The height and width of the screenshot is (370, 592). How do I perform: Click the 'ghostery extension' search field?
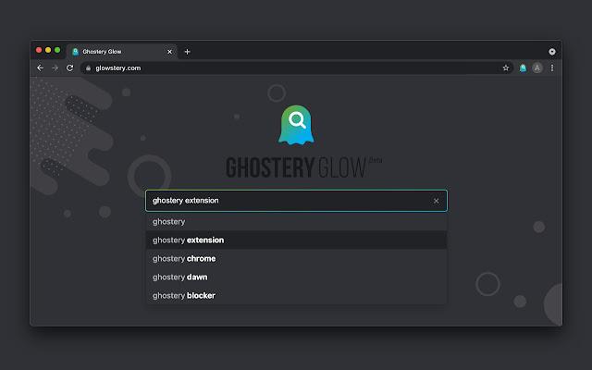pos(296,201)
